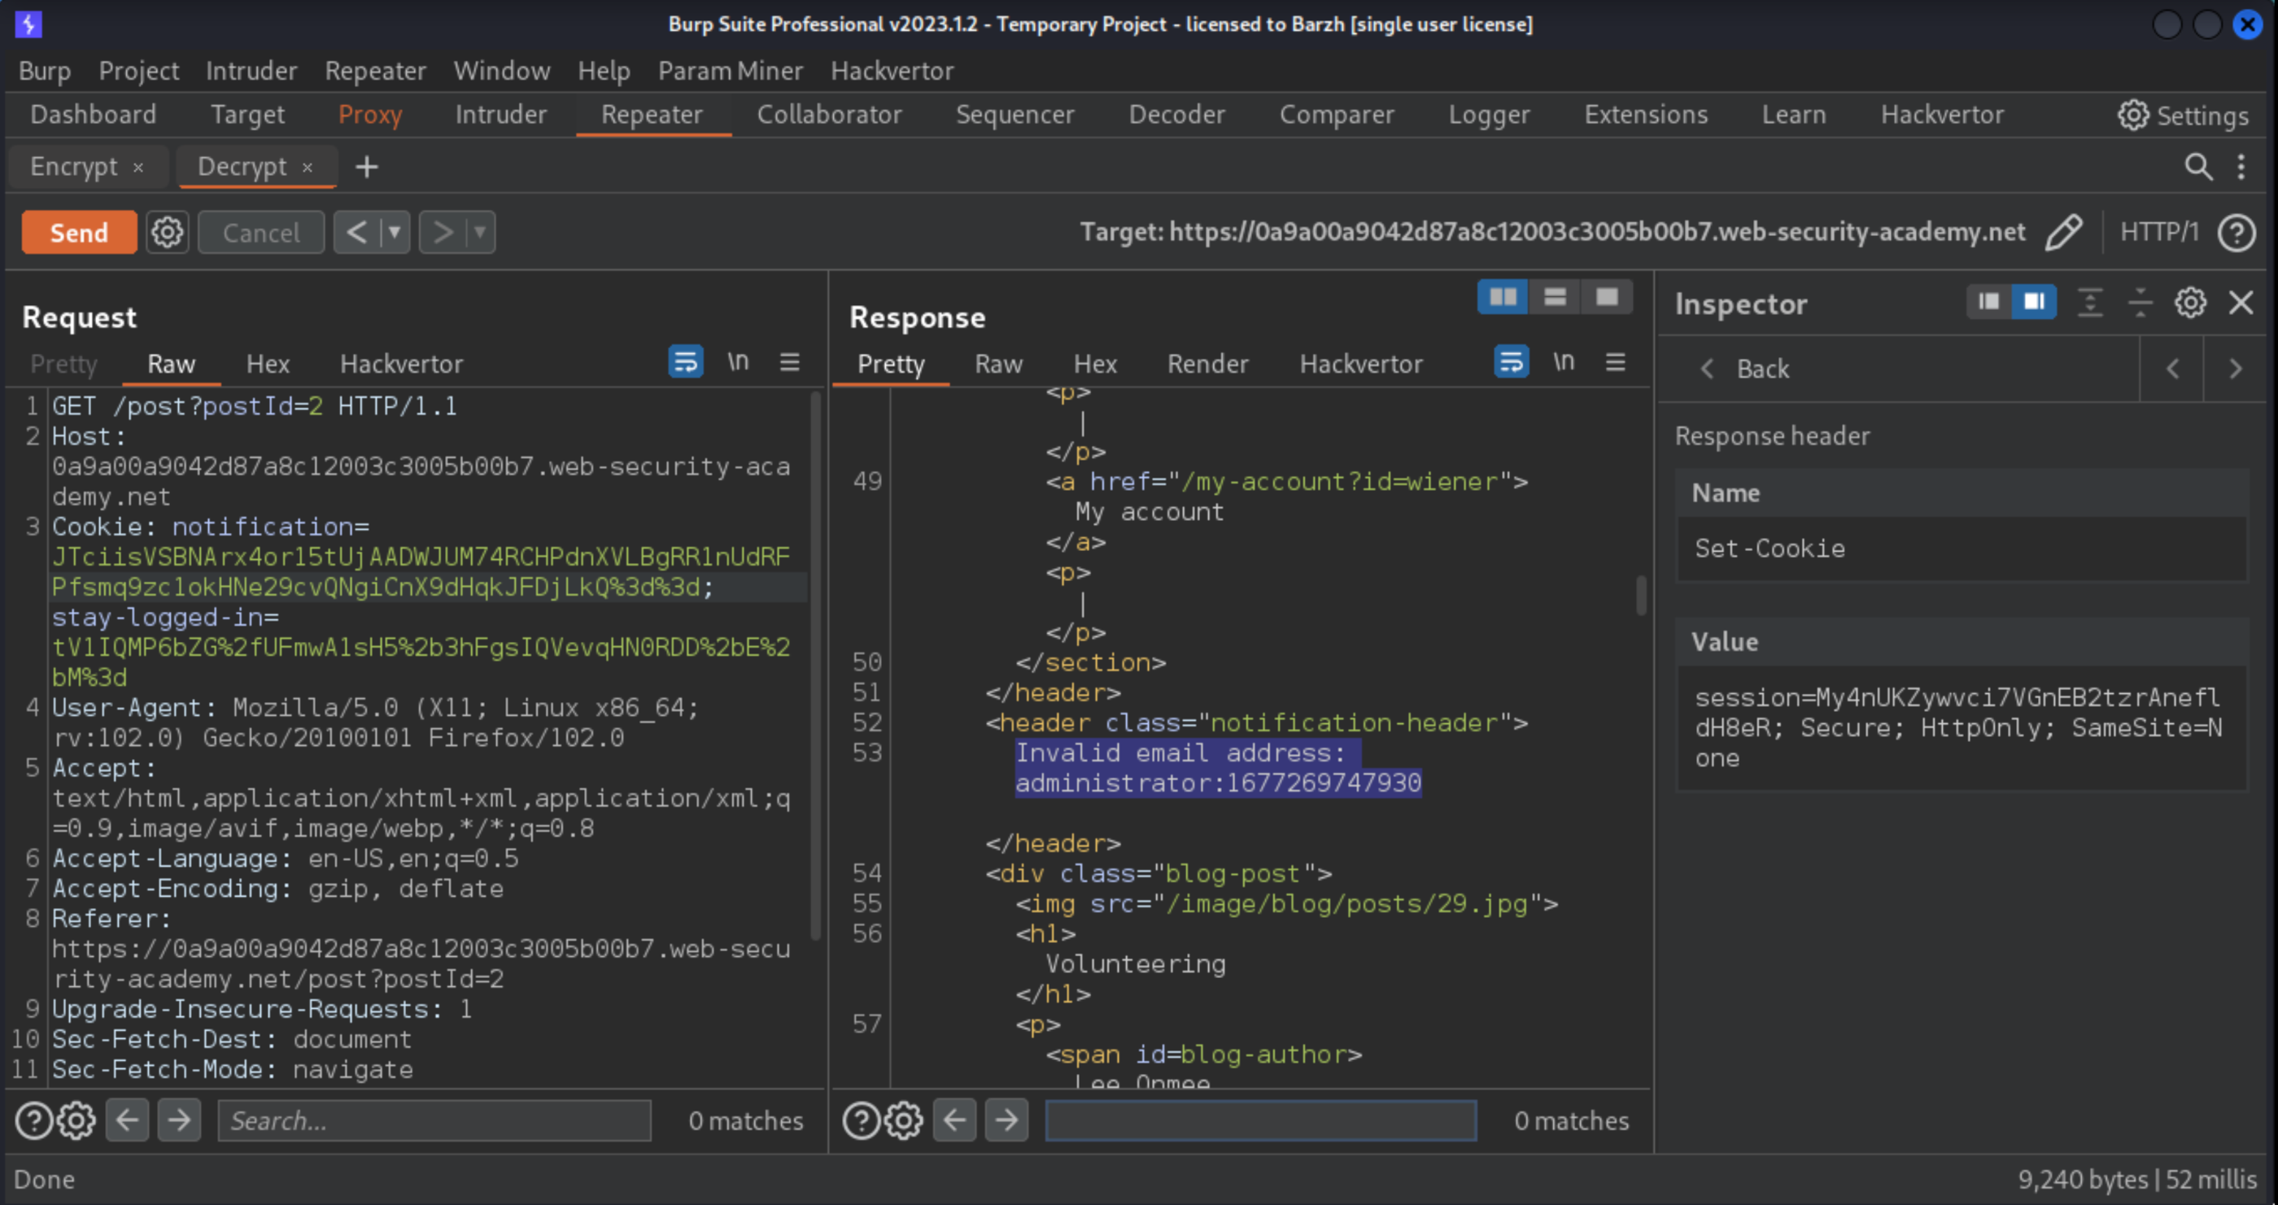Click the orange Send button

coord(79,233)
